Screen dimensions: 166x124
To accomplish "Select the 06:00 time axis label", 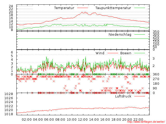I will coord(49,120).
